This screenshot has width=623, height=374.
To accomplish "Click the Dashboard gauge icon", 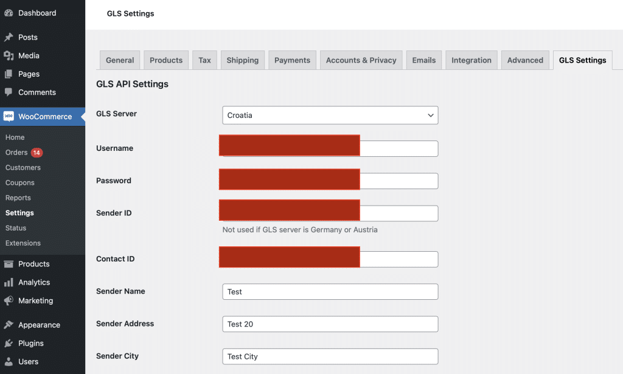I will 9,13.
